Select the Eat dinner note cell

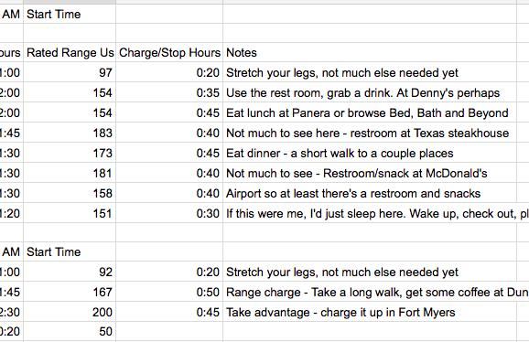370,154
